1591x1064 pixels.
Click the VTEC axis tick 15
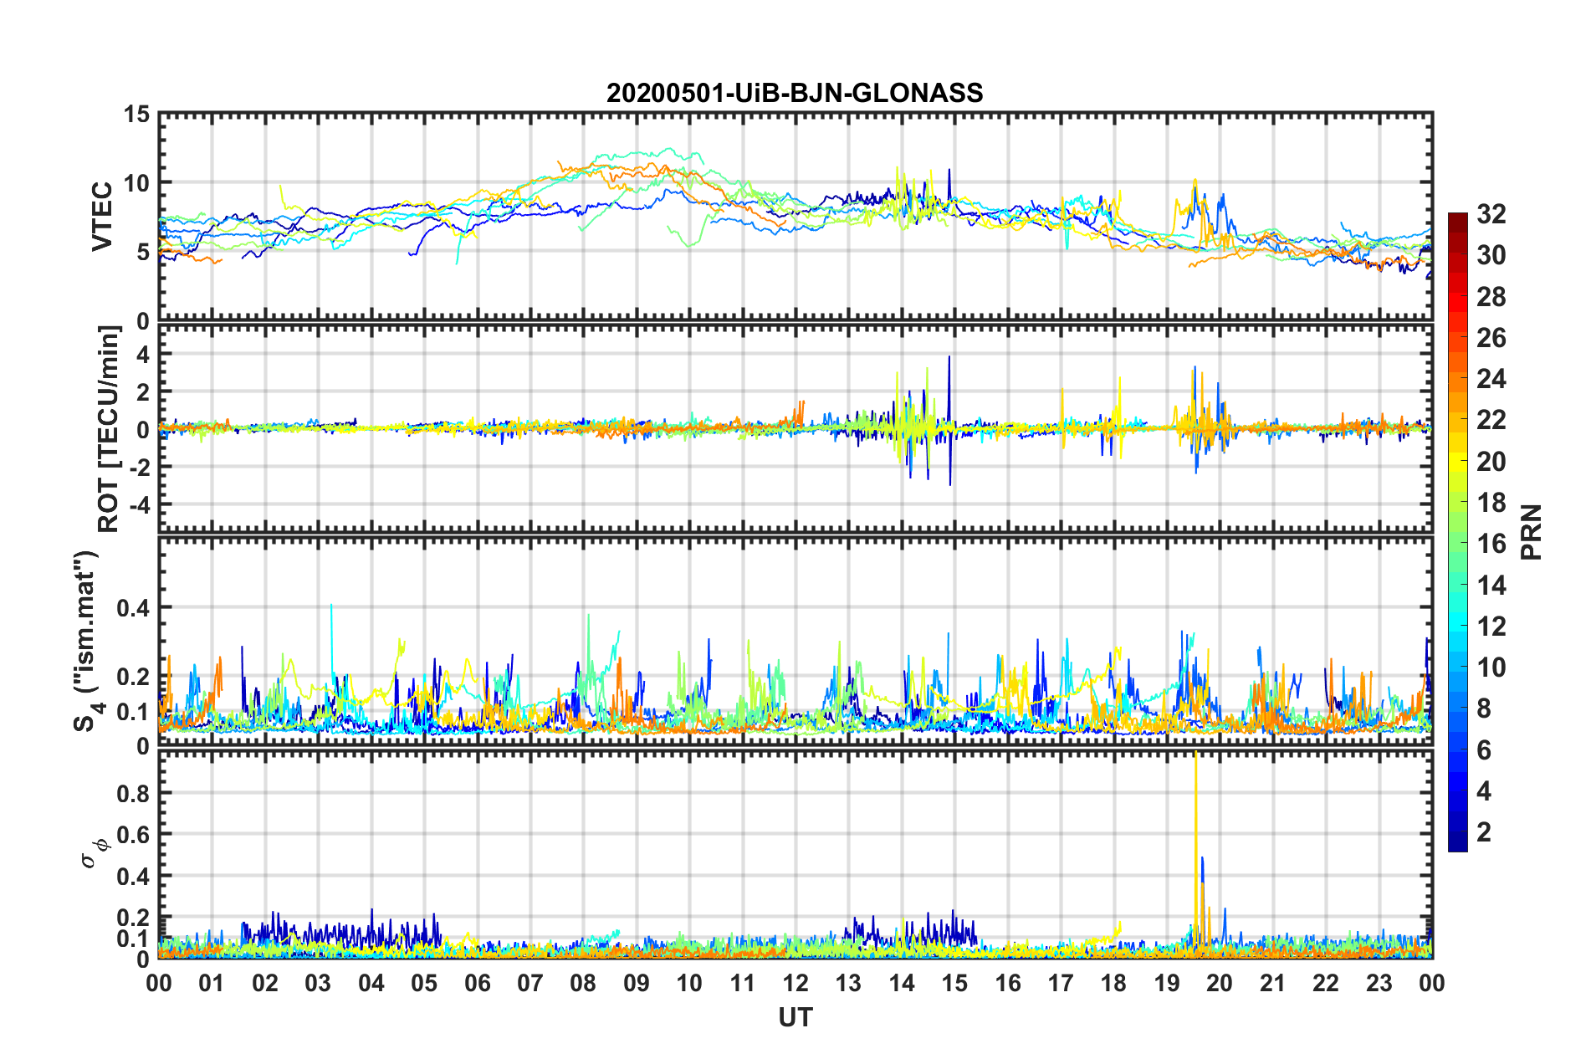[136, 115]
